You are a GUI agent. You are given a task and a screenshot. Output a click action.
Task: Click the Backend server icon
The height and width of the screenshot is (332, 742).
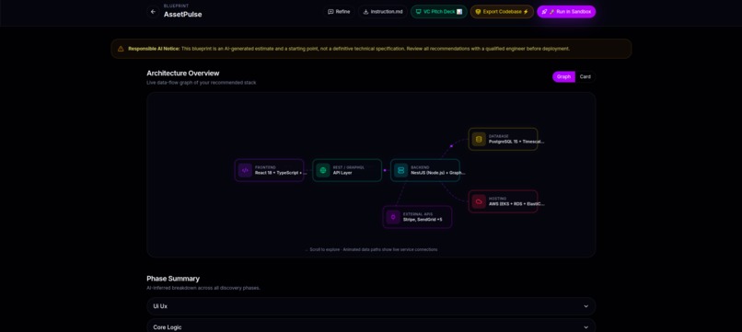[x=400, y=170]
